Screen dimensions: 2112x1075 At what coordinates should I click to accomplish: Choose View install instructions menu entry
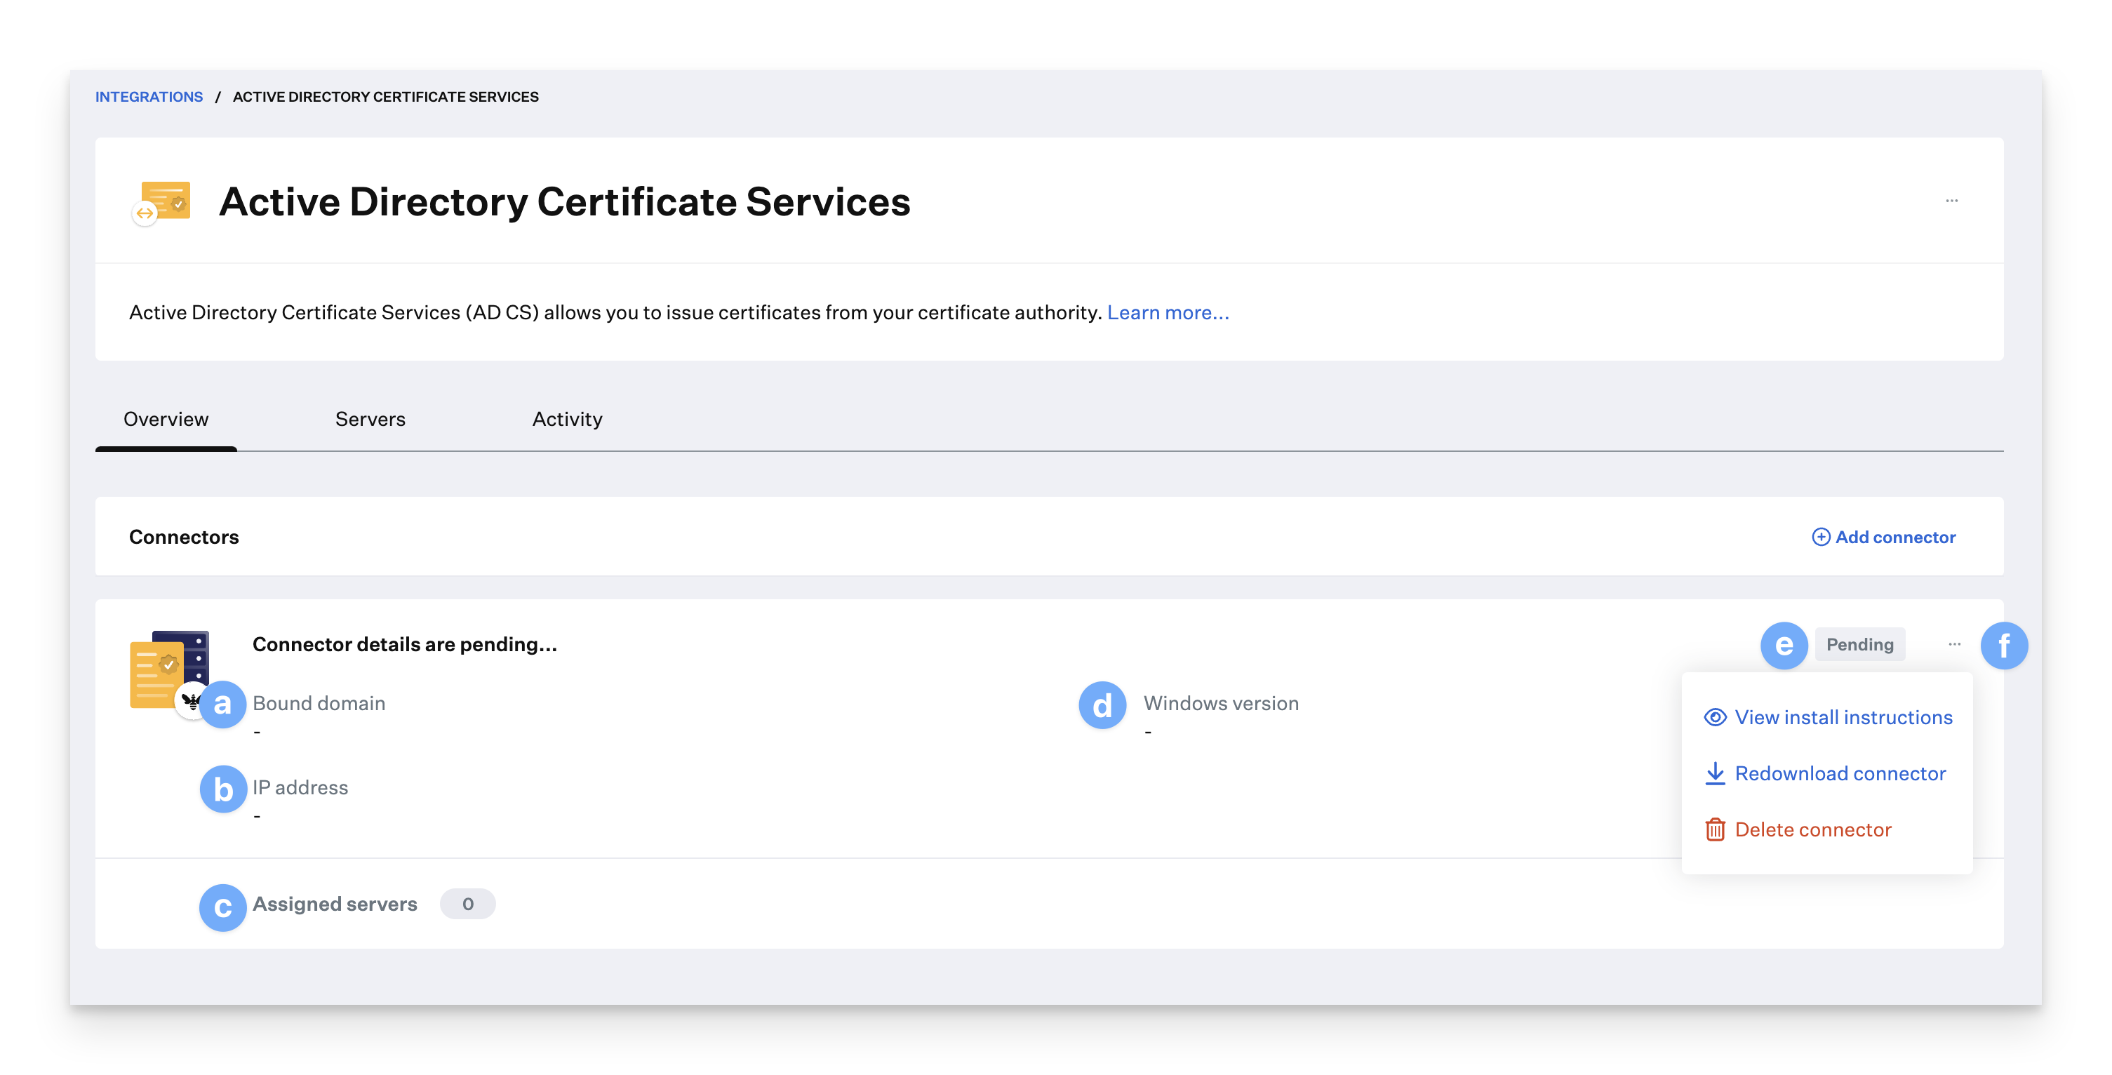pos(1843,718)
